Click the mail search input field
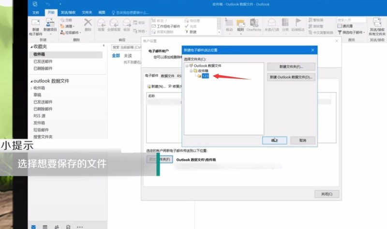The width and height of the screenshot is (387, 229). (x=126, y=47)
